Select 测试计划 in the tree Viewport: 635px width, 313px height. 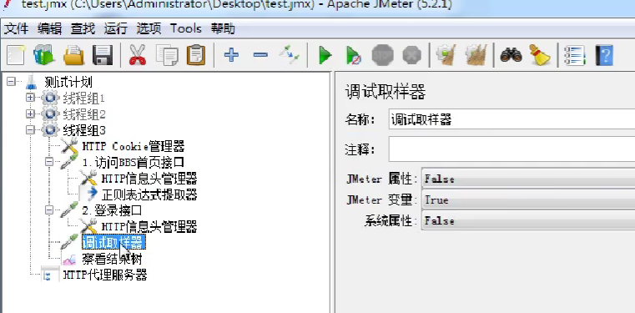coord(68,82)
